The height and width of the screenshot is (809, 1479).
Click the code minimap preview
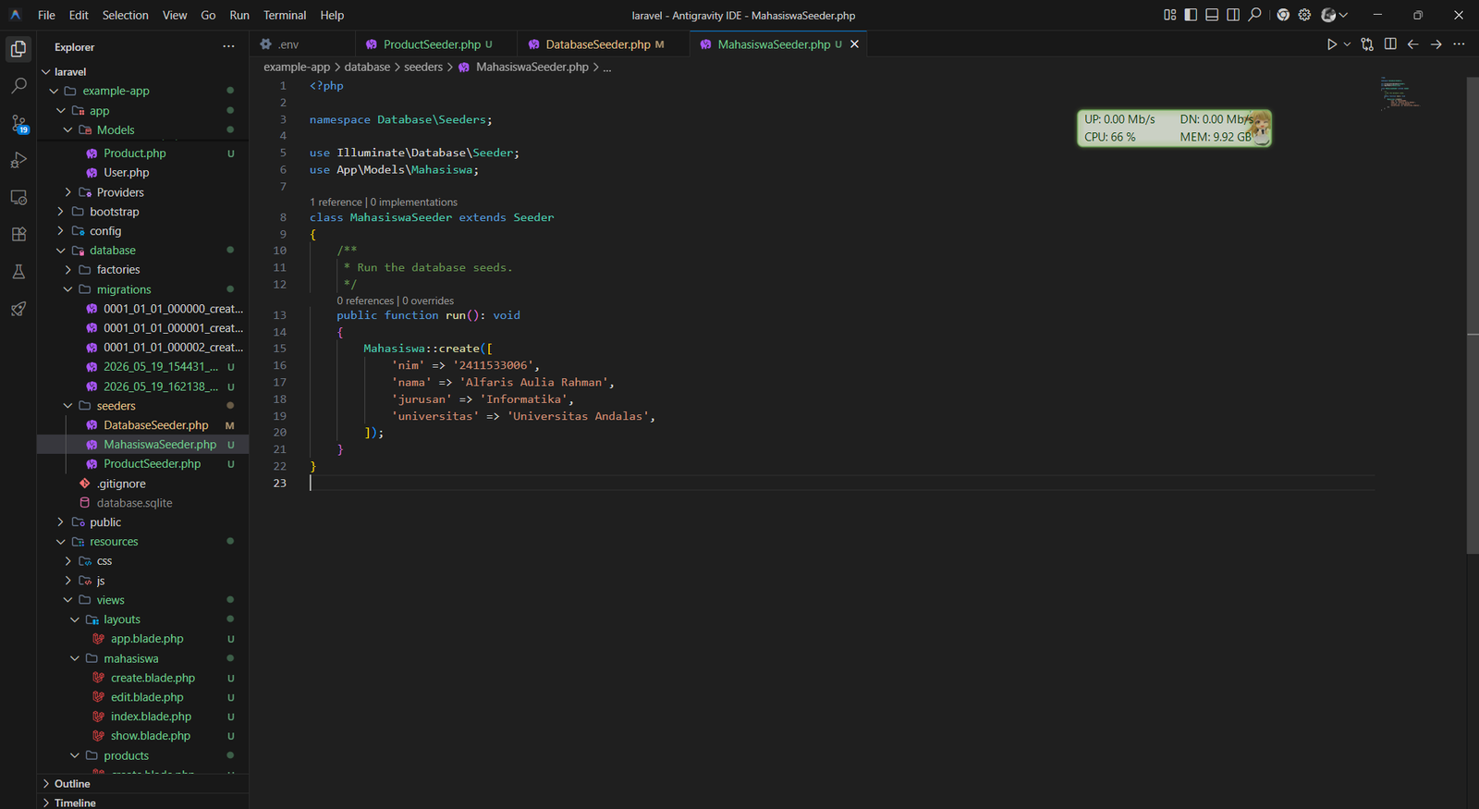(x=1400, y=92)
